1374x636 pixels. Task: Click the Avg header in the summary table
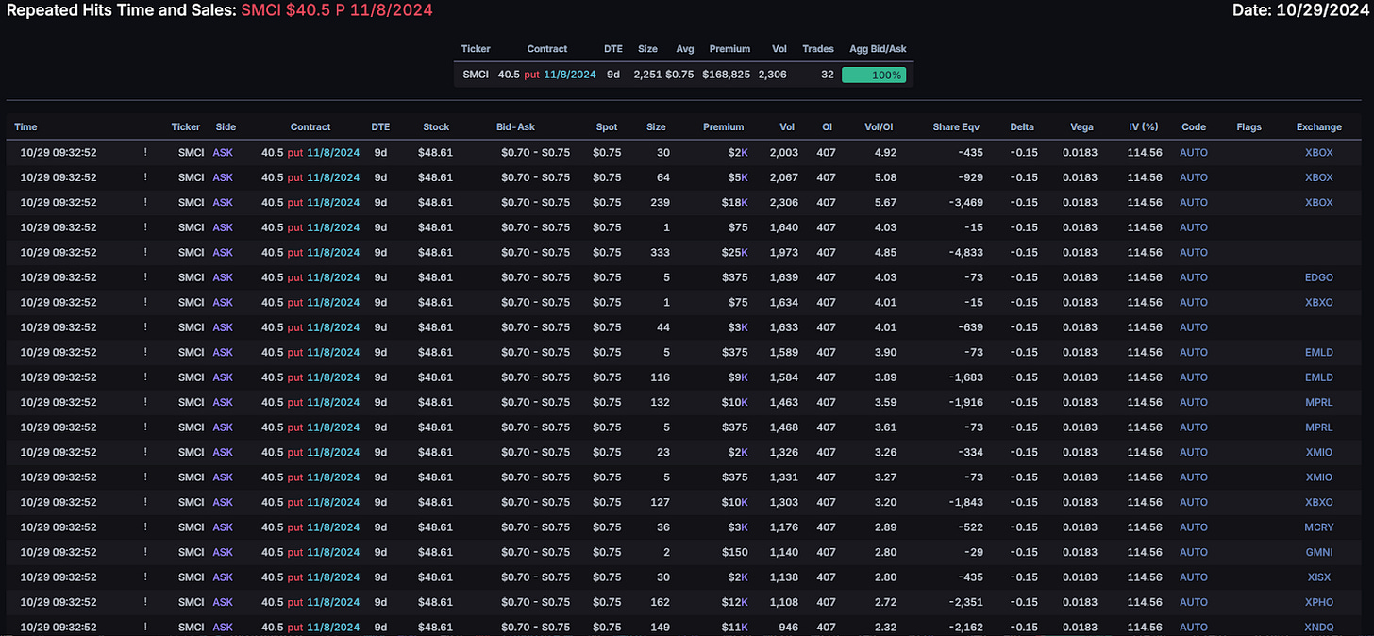[x=685, y=49]
